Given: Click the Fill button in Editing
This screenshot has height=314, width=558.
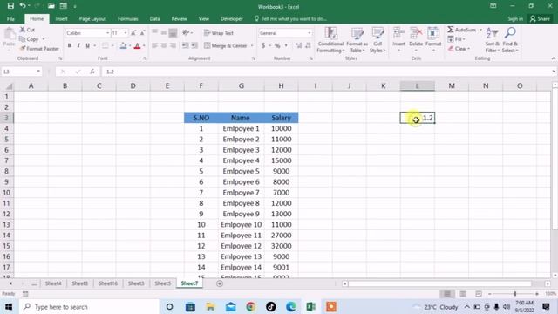Looking at the screenshot, I should pos(456,39).
